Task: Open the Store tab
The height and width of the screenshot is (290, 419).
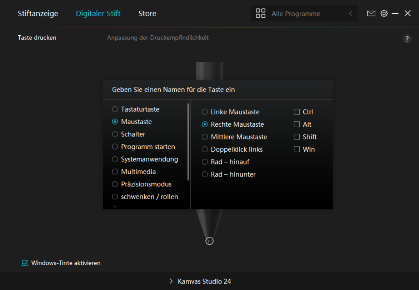Action: [x=147, y=14]
